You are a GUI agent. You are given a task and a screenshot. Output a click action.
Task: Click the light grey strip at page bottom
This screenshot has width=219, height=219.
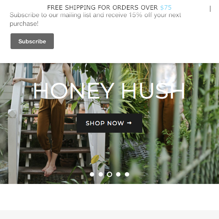pyautogui.click(x=109, y=215)
